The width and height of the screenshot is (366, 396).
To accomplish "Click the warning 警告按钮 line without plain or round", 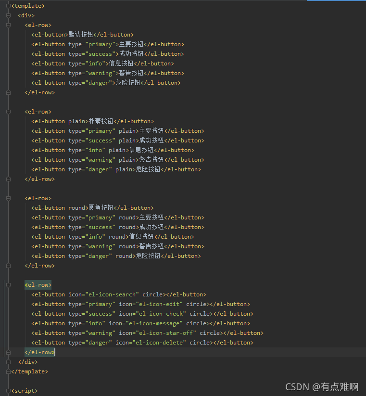I will (x=108, y=73).
